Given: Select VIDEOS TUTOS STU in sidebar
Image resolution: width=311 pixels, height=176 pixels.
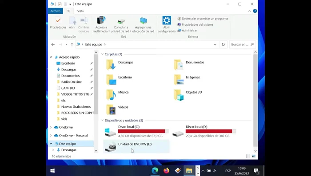Looking at the screenshot, I should pos(75,94).
